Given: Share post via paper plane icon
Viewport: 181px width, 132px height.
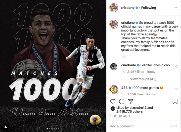Looking at the screenshot, I should (x=131, y=101).
